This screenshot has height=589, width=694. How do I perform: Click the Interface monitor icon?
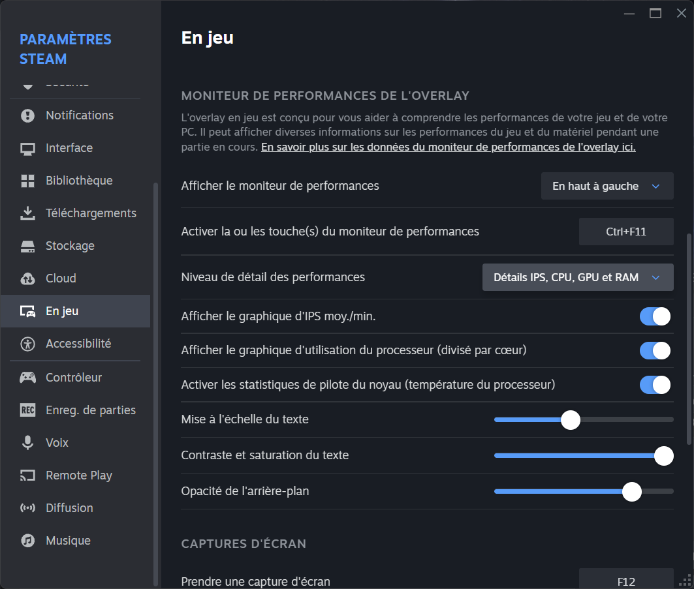(x=27, y=149)
